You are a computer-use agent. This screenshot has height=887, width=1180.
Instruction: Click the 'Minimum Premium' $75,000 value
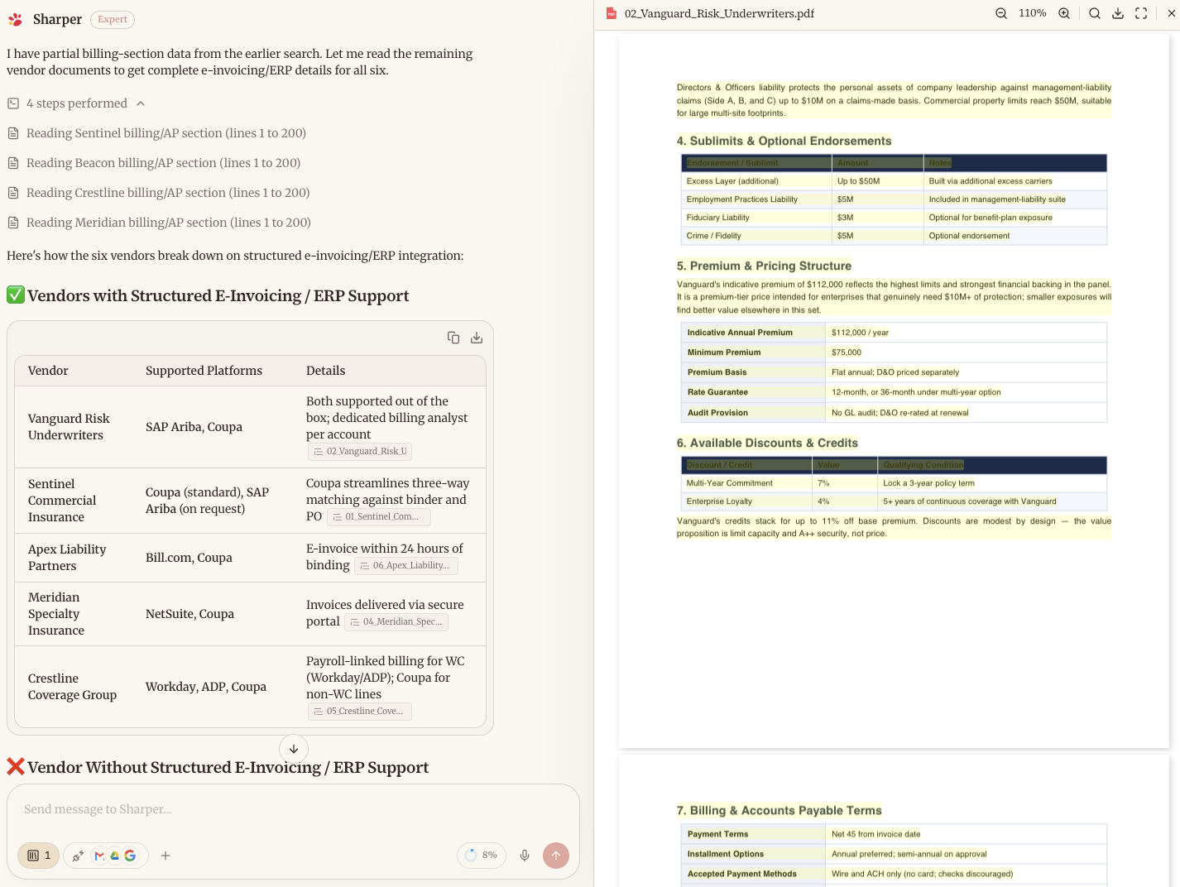click(x=847, y=352)
